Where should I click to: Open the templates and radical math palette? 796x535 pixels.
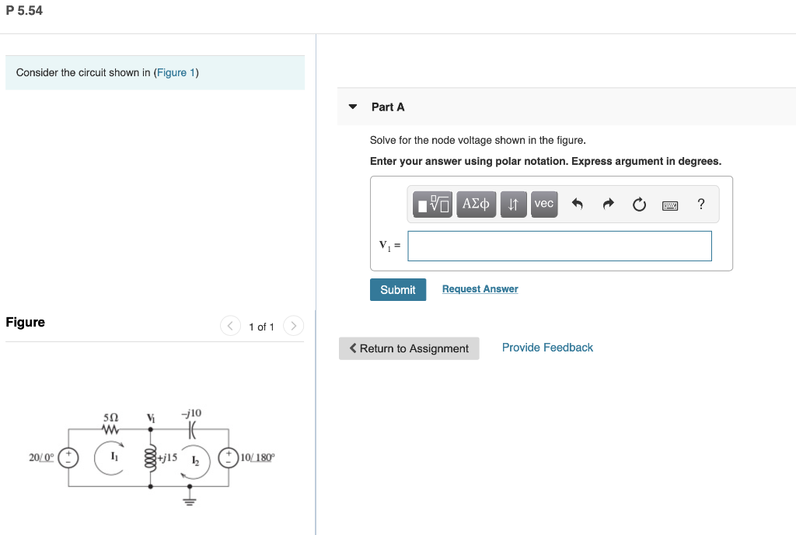pyautogui.click(x=432, y=204)
